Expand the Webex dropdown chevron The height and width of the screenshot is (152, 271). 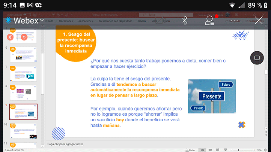[x=42, y=20]
